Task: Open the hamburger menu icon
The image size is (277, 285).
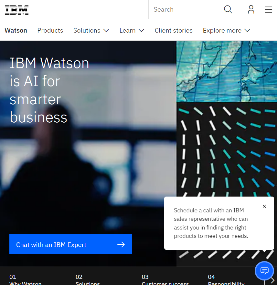Action: point(268,9)
